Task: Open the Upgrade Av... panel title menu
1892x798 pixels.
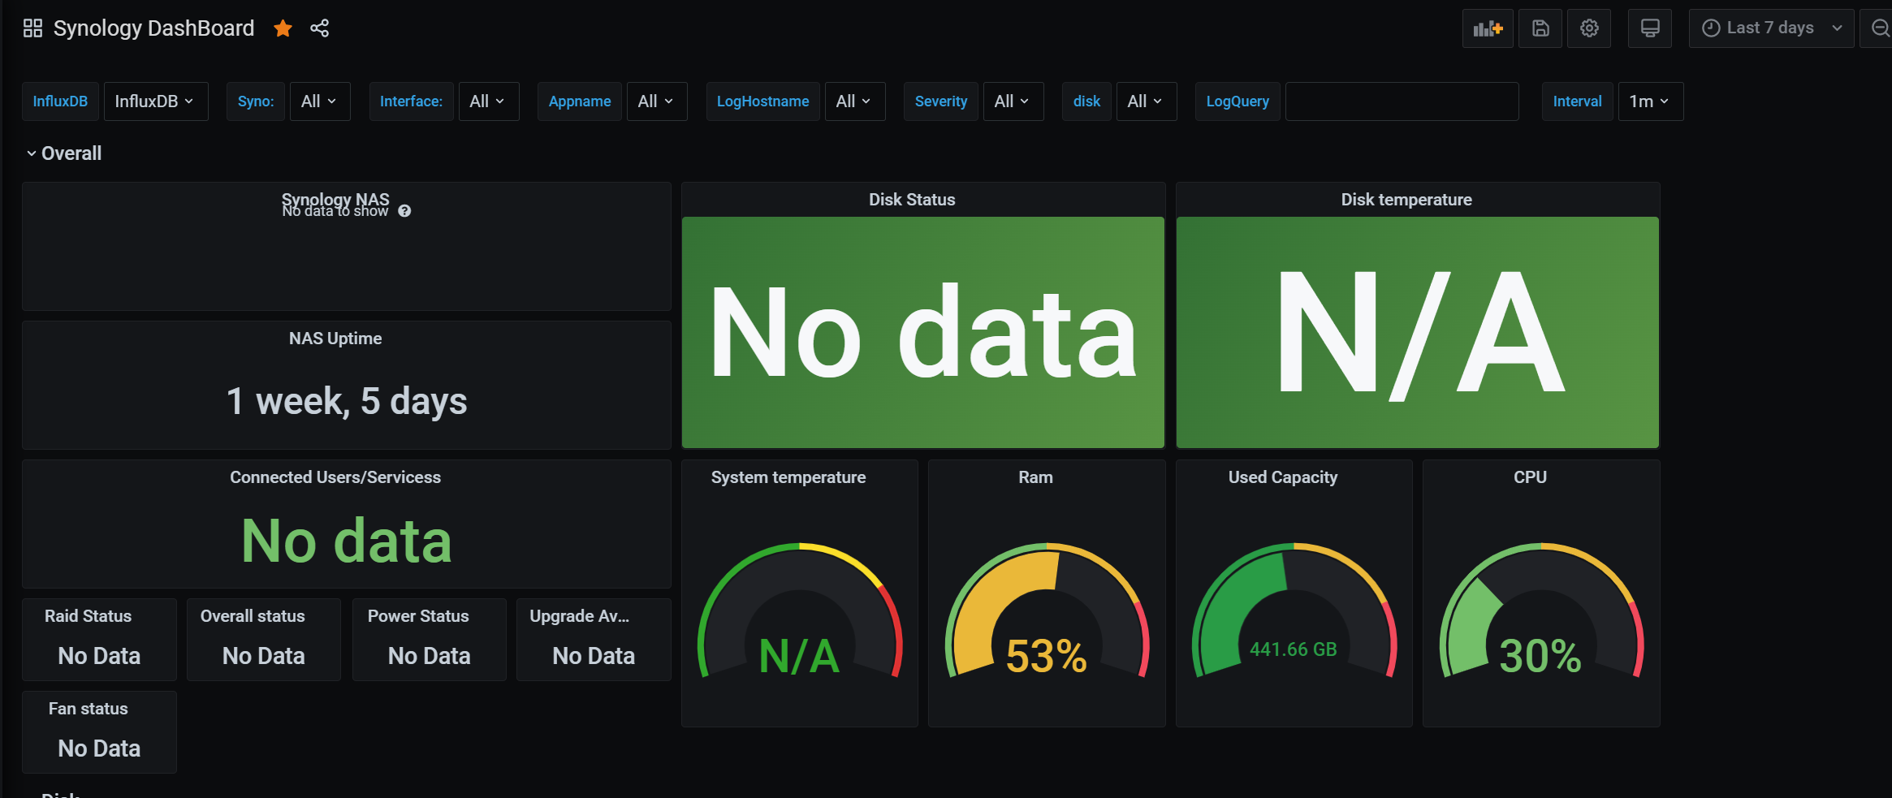Action: coord(580,616)
